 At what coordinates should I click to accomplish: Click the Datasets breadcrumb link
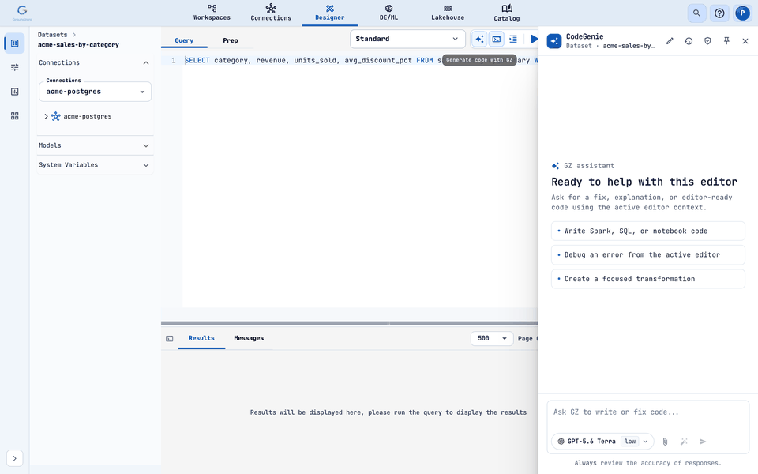click(53, 35)
